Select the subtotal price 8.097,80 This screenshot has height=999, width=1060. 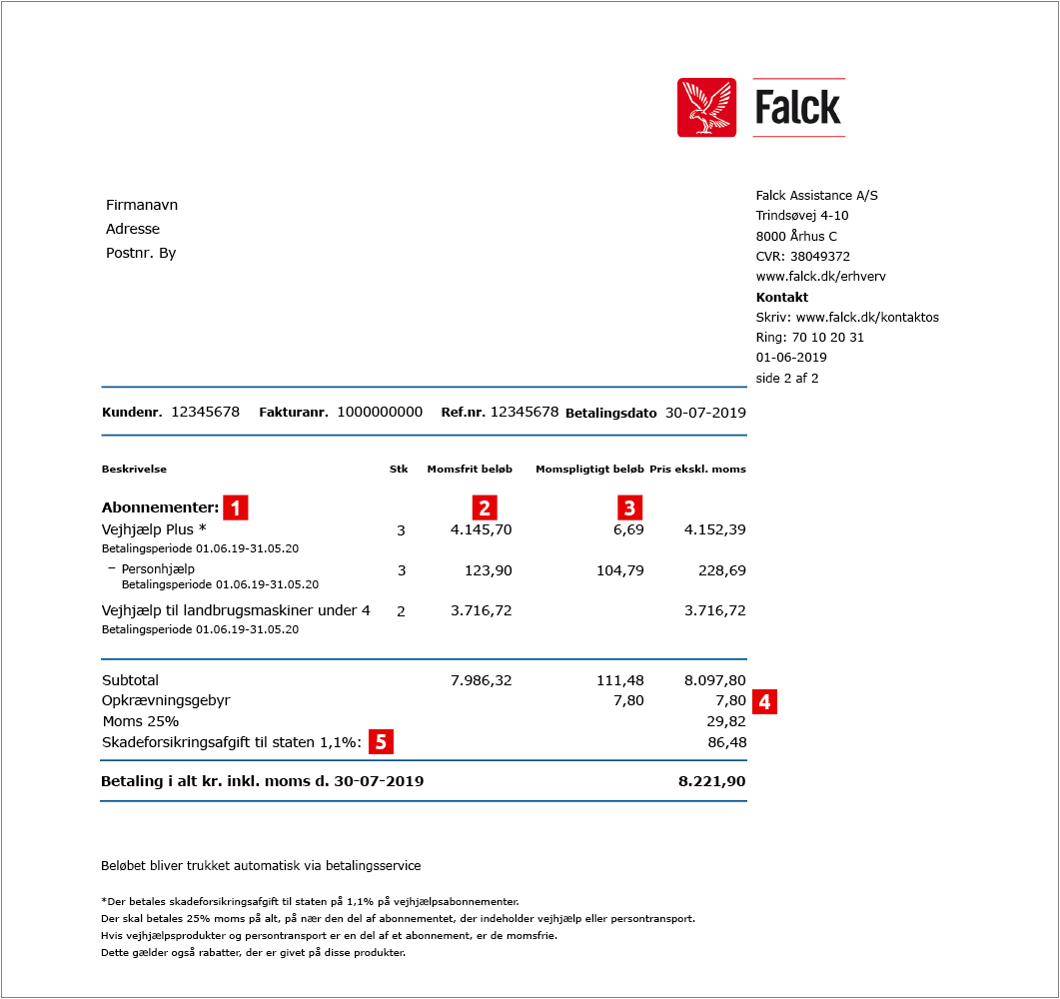click(x=715, y=680)
